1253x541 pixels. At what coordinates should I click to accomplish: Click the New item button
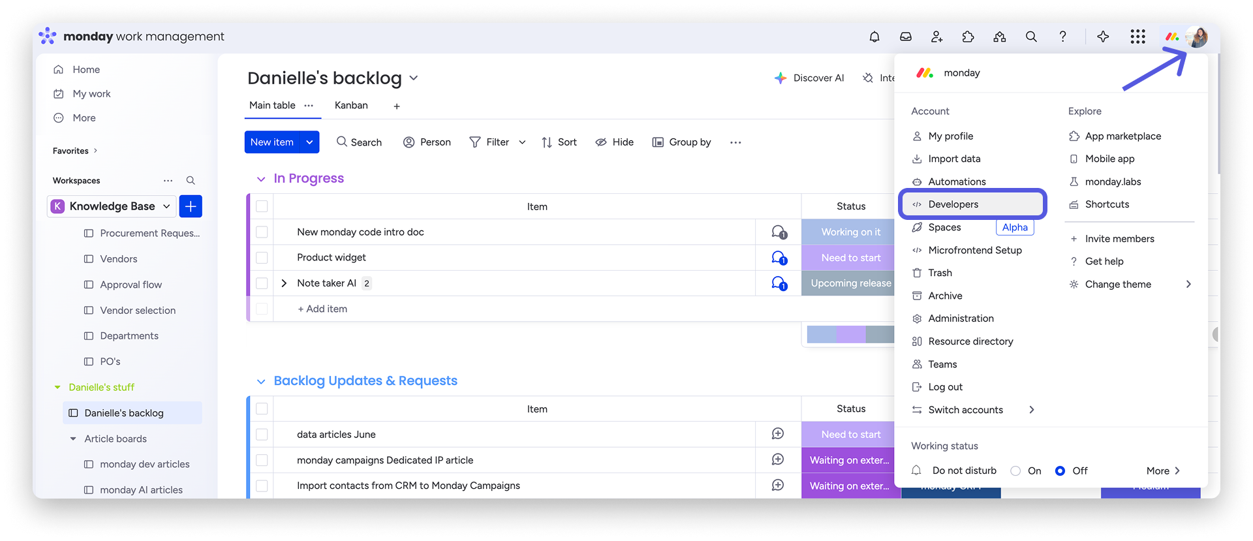(x=272, y=142)
